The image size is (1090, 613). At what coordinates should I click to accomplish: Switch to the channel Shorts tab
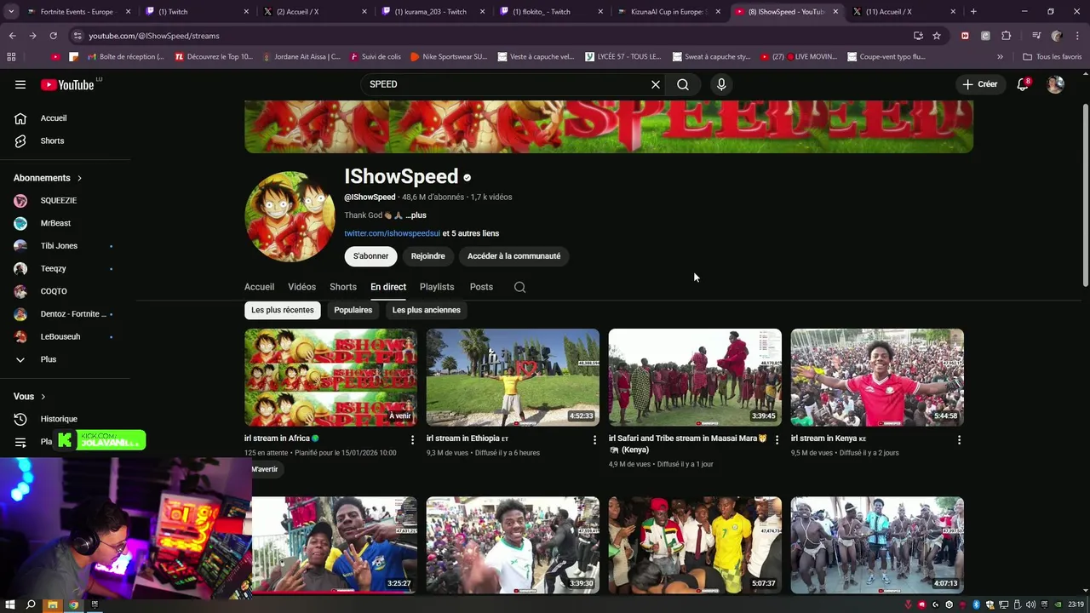[x=343, y=287]
